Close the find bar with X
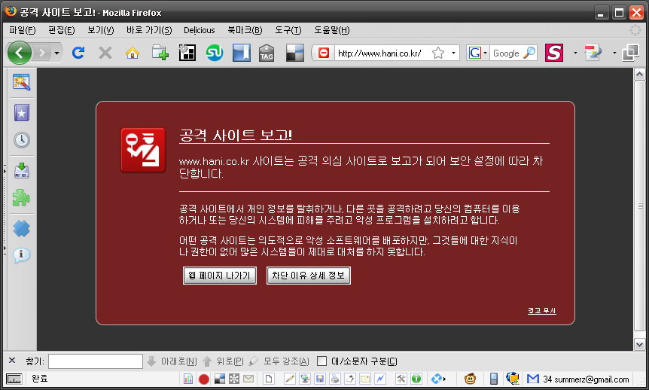Screen dimensions: 649x390 [12, 361]
